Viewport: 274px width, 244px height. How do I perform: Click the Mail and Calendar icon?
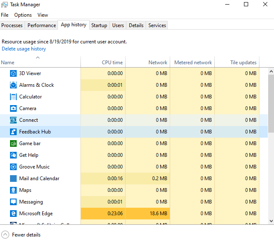point(13,179)
